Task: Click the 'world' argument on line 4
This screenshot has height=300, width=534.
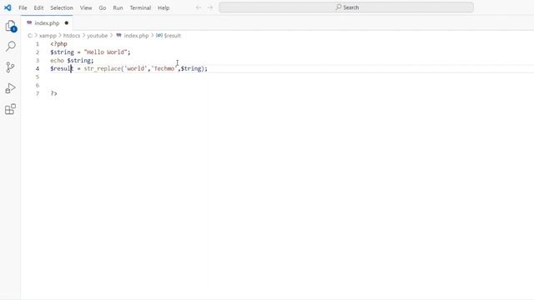Action: (x=135, y=68)
